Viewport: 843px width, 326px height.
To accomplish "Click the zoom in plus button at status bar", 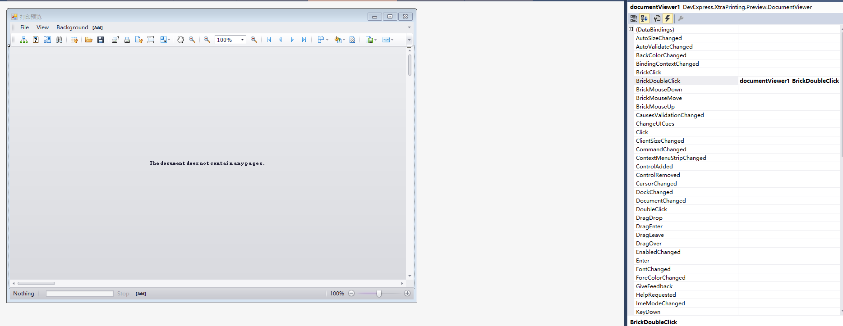I will [407, 294].
